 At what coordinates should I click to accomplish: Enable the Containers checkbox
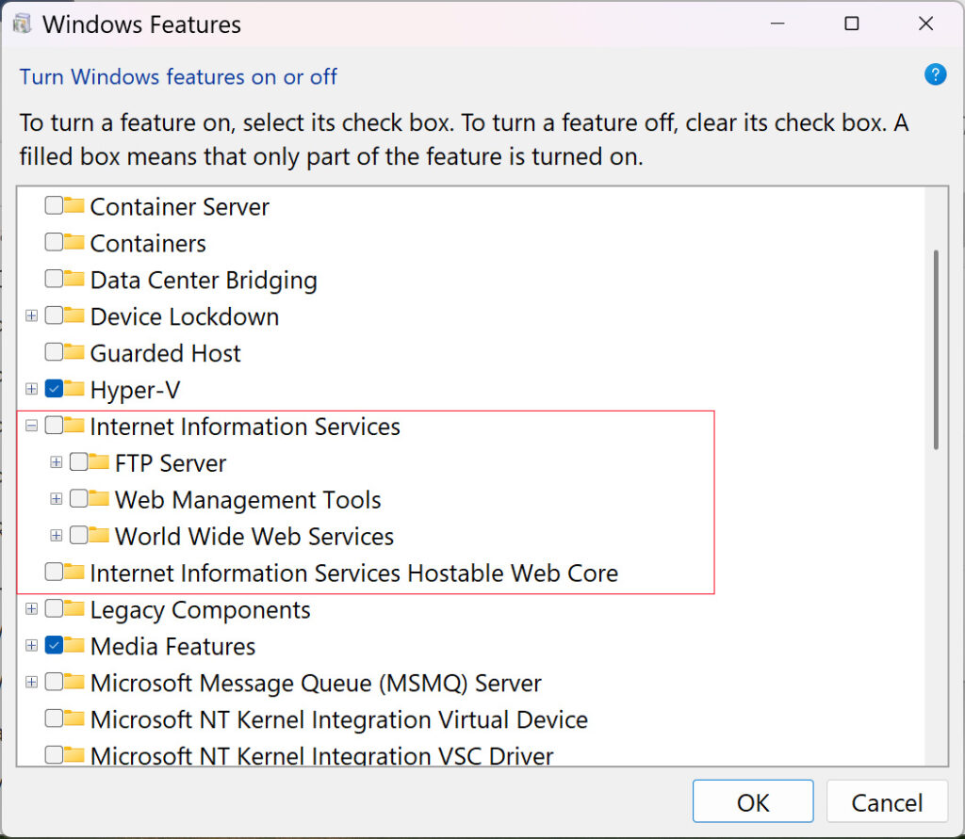(54, 243)
